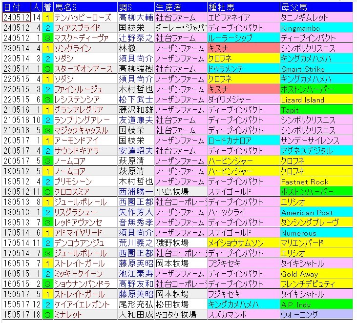The width and height of the screenshot is (357, 323).
Task: Select sire cell ロードカナロア
Action: coord(243,141)
